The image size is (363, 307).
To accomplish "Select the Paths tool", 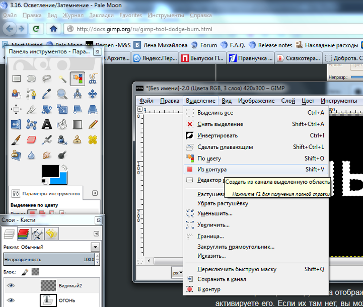I will (x=31, y=94).
